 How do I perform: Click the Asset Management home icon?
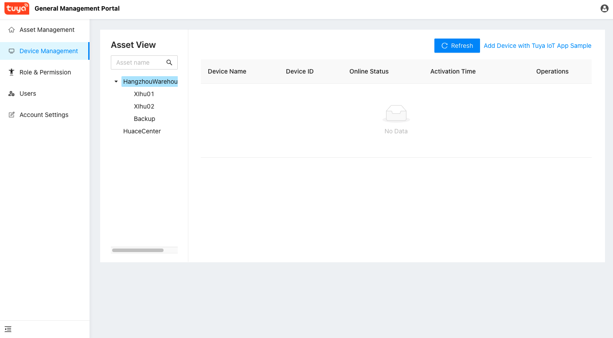point(12,30)
